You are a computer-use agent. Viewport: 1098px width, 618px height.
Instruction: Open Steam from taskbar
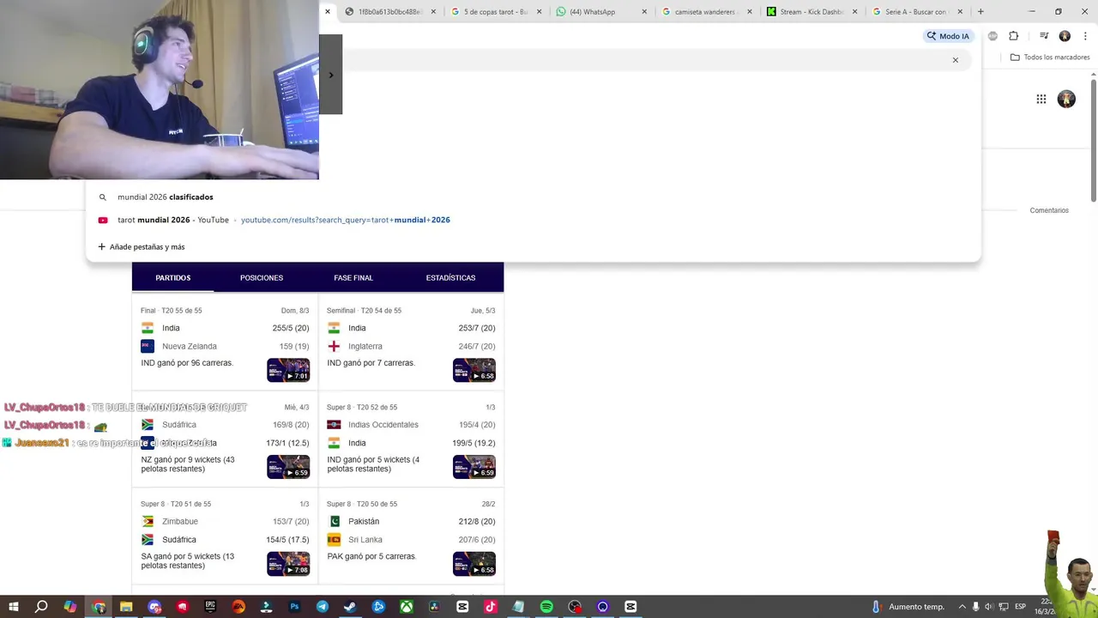(x=350, y=607)
